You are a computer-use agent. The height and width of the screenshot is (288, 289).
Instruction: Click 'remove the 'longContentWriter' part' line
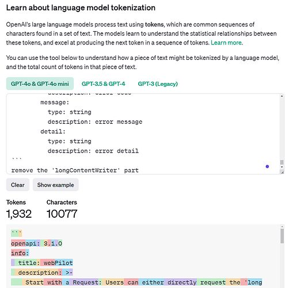[x=75, y=170]
